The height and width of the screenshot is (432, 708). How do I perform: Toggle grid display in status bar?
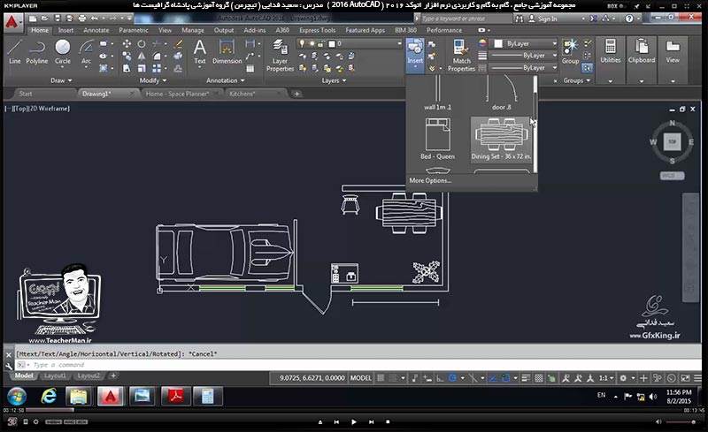coord(381,378)
